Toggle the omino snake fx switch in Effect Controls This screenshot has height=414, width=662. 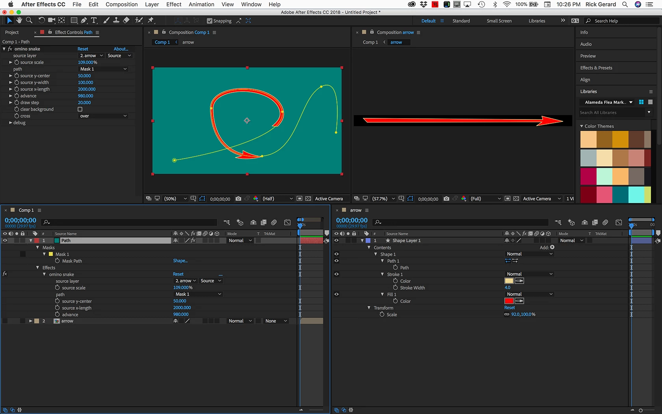click(10, 49)
